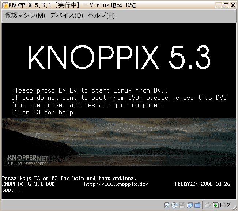This screenshot has height=211, width=238.
Task: Click the window resize grip in status bar
Action: (x=235, y=208)
